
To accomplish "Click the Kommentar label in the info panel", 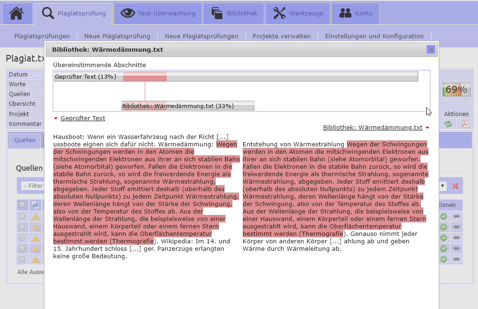I will click(x=25, y=124).
